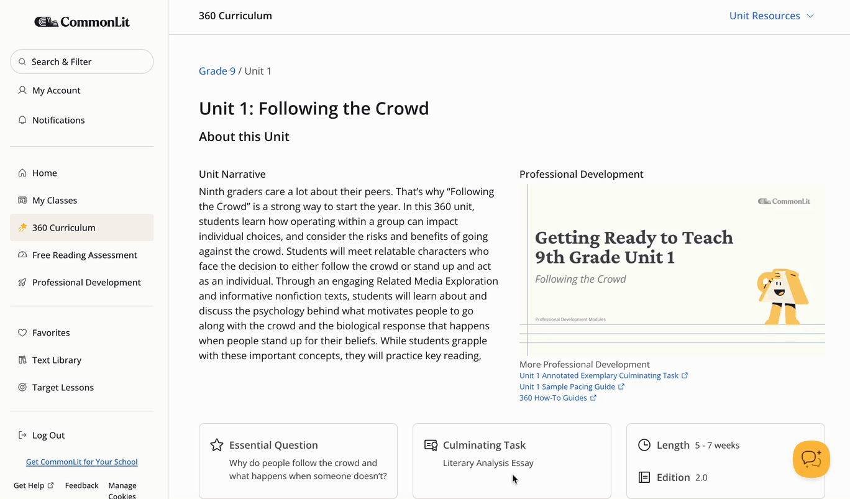
Task: Expand the Unit Resources dropdown
Action: pyautogui.click(x=771, y=16)
